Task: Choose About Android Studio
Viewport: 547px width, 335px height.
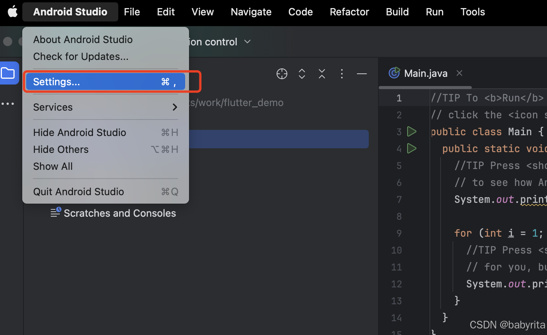Action: click(106, 40)
